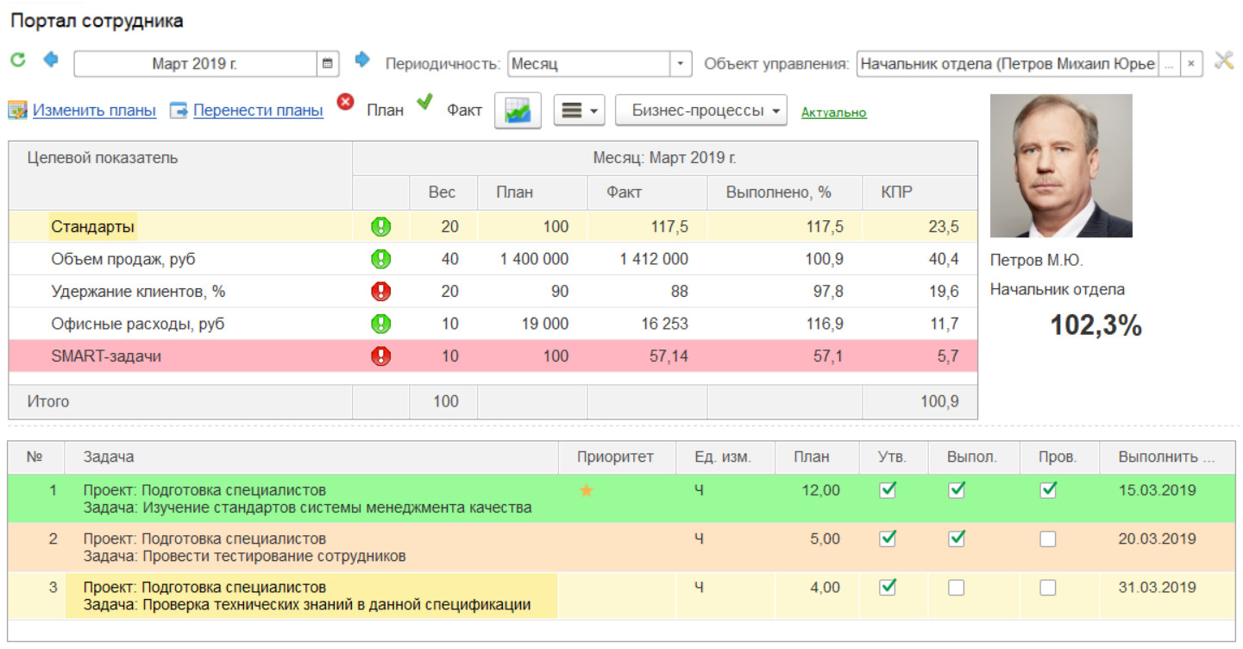Open the list view options dropdown

(x=579, y=110)
